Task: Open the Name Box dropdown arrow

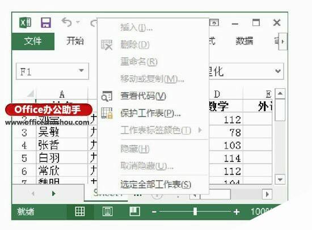Action: pos(81,71)
